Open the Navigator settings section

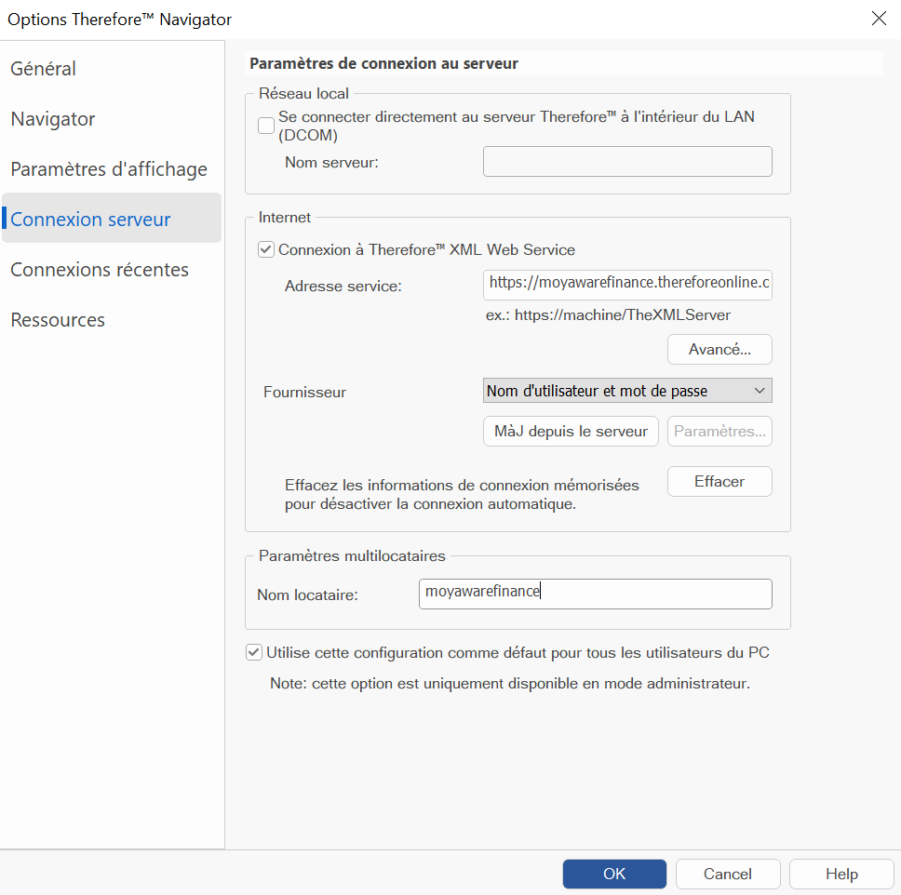pyautogui.click(x=52, y=118)
